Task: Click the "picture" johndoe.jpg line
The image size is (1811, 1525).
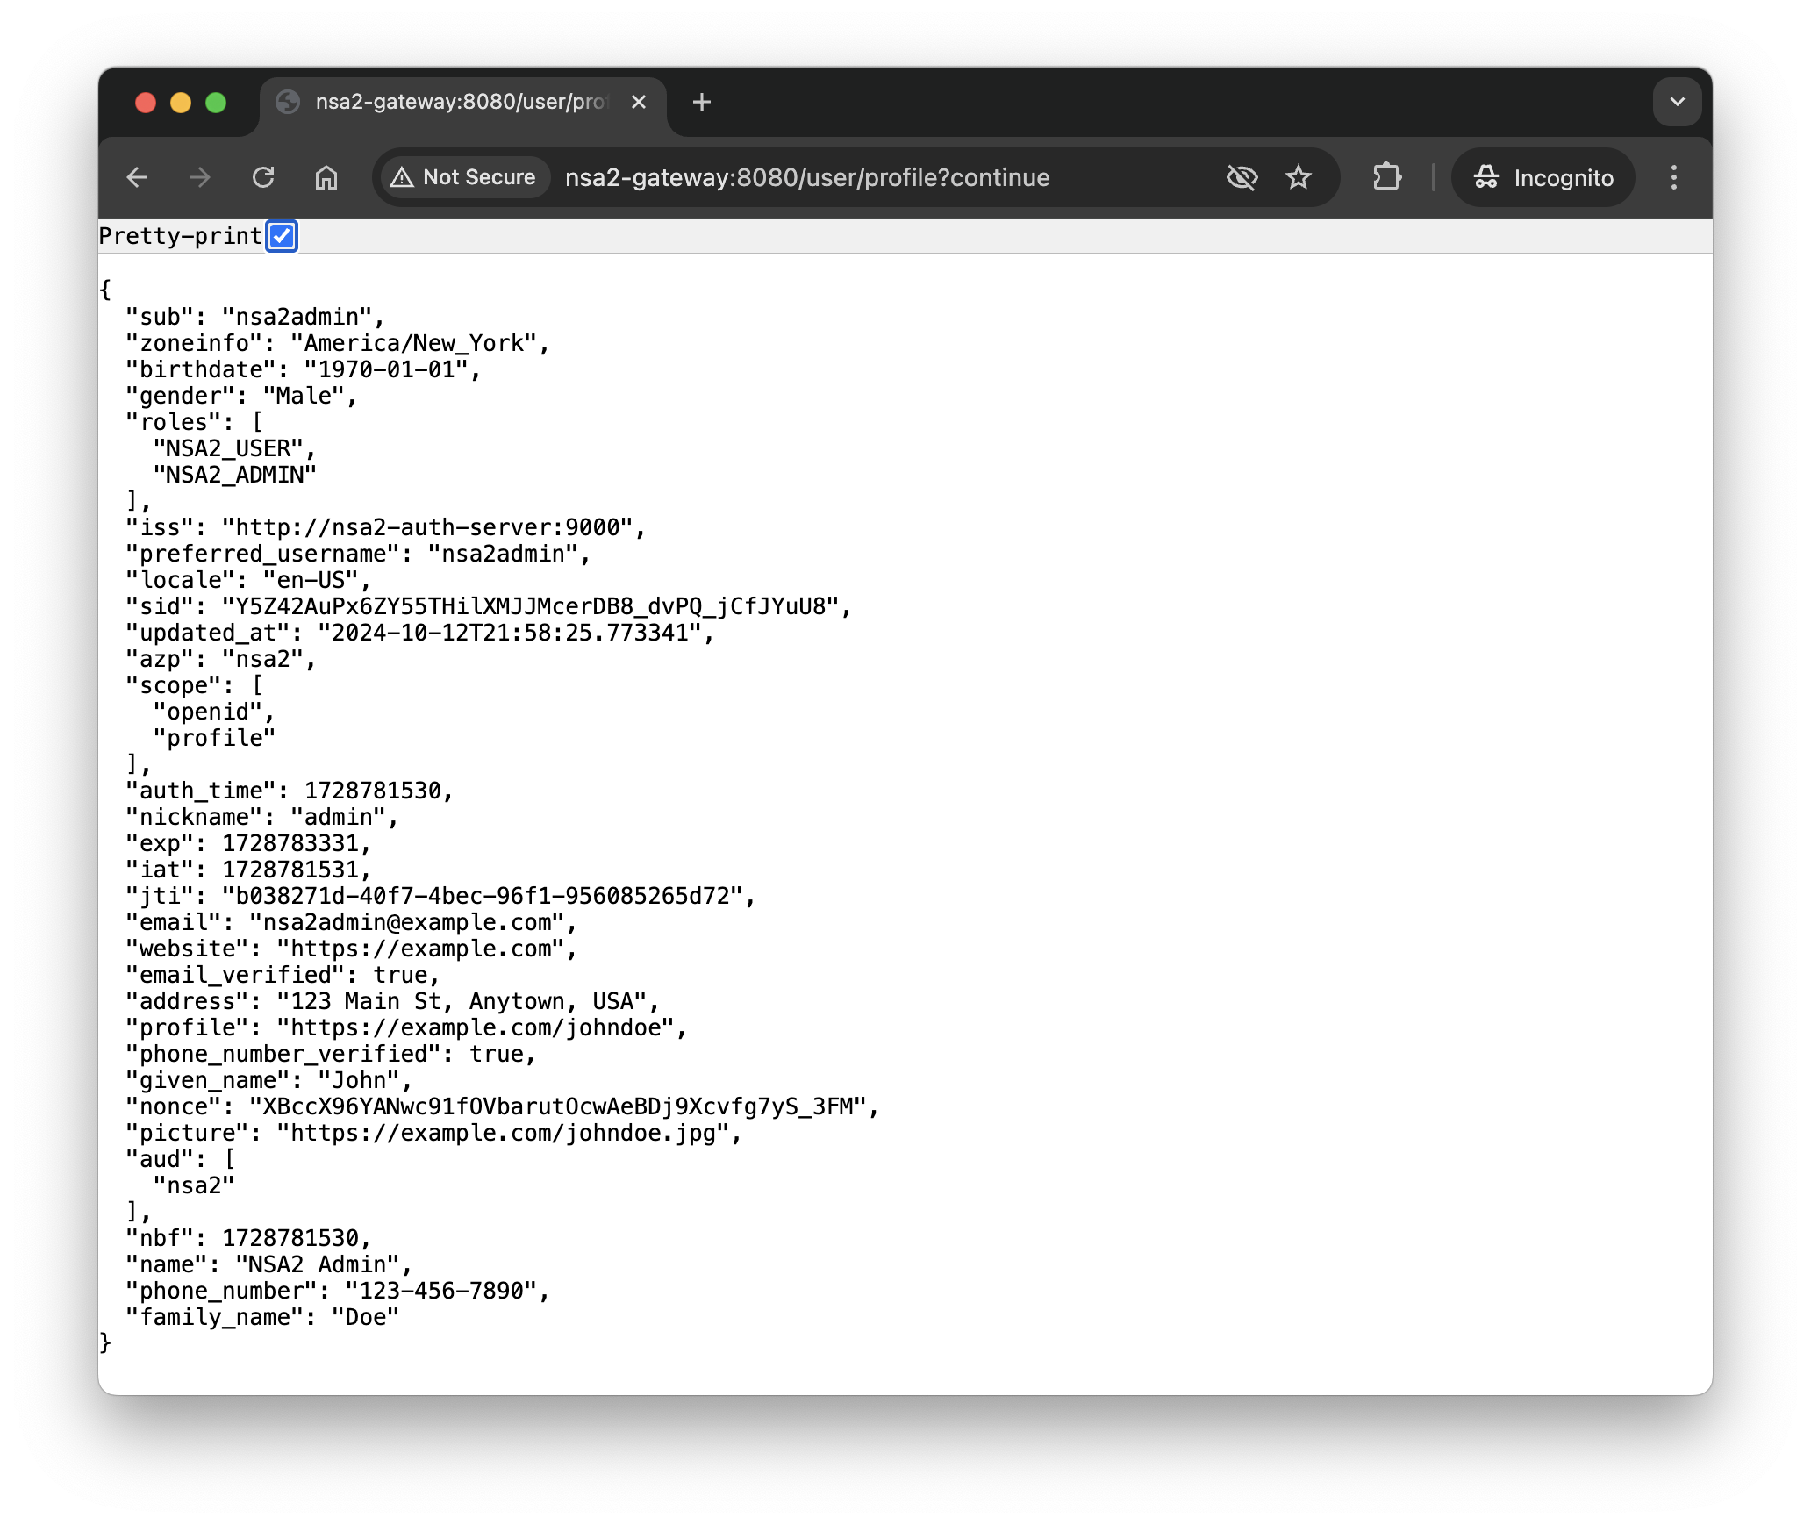Action: click(433, 1133)
